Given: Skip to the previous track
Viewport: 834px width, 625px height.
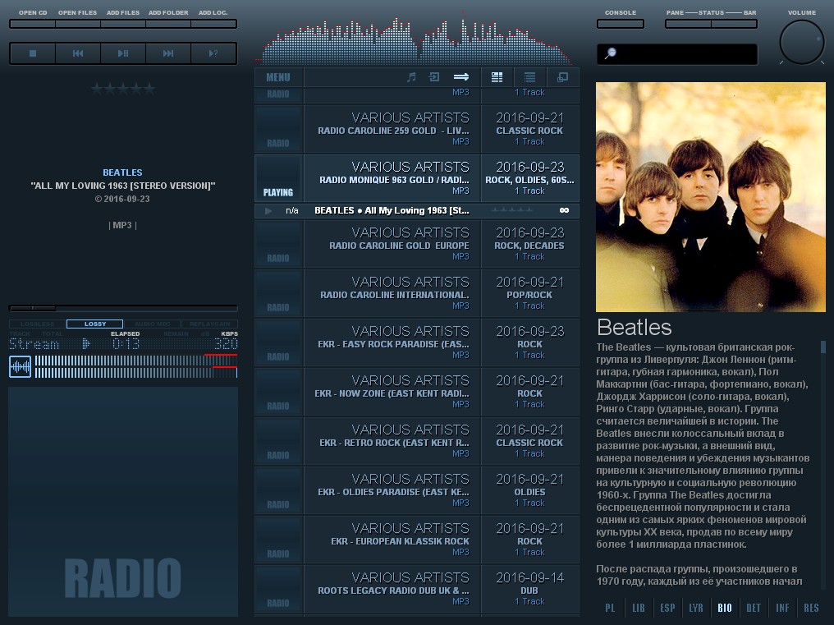Looking at the screenshot, I should click(78, 53).
